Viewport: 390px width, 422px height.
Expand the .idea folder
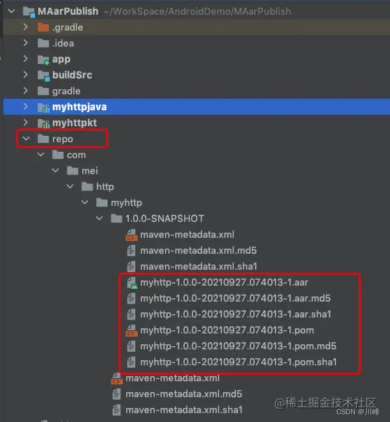coord(25,43)
